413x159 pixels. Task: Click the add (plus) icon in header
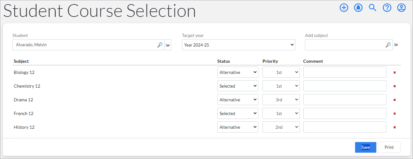(344, 8)
